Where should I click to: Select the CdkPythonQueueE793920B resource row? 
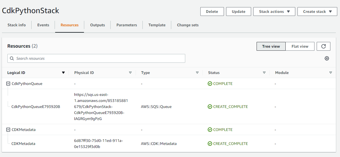[36, 107]
